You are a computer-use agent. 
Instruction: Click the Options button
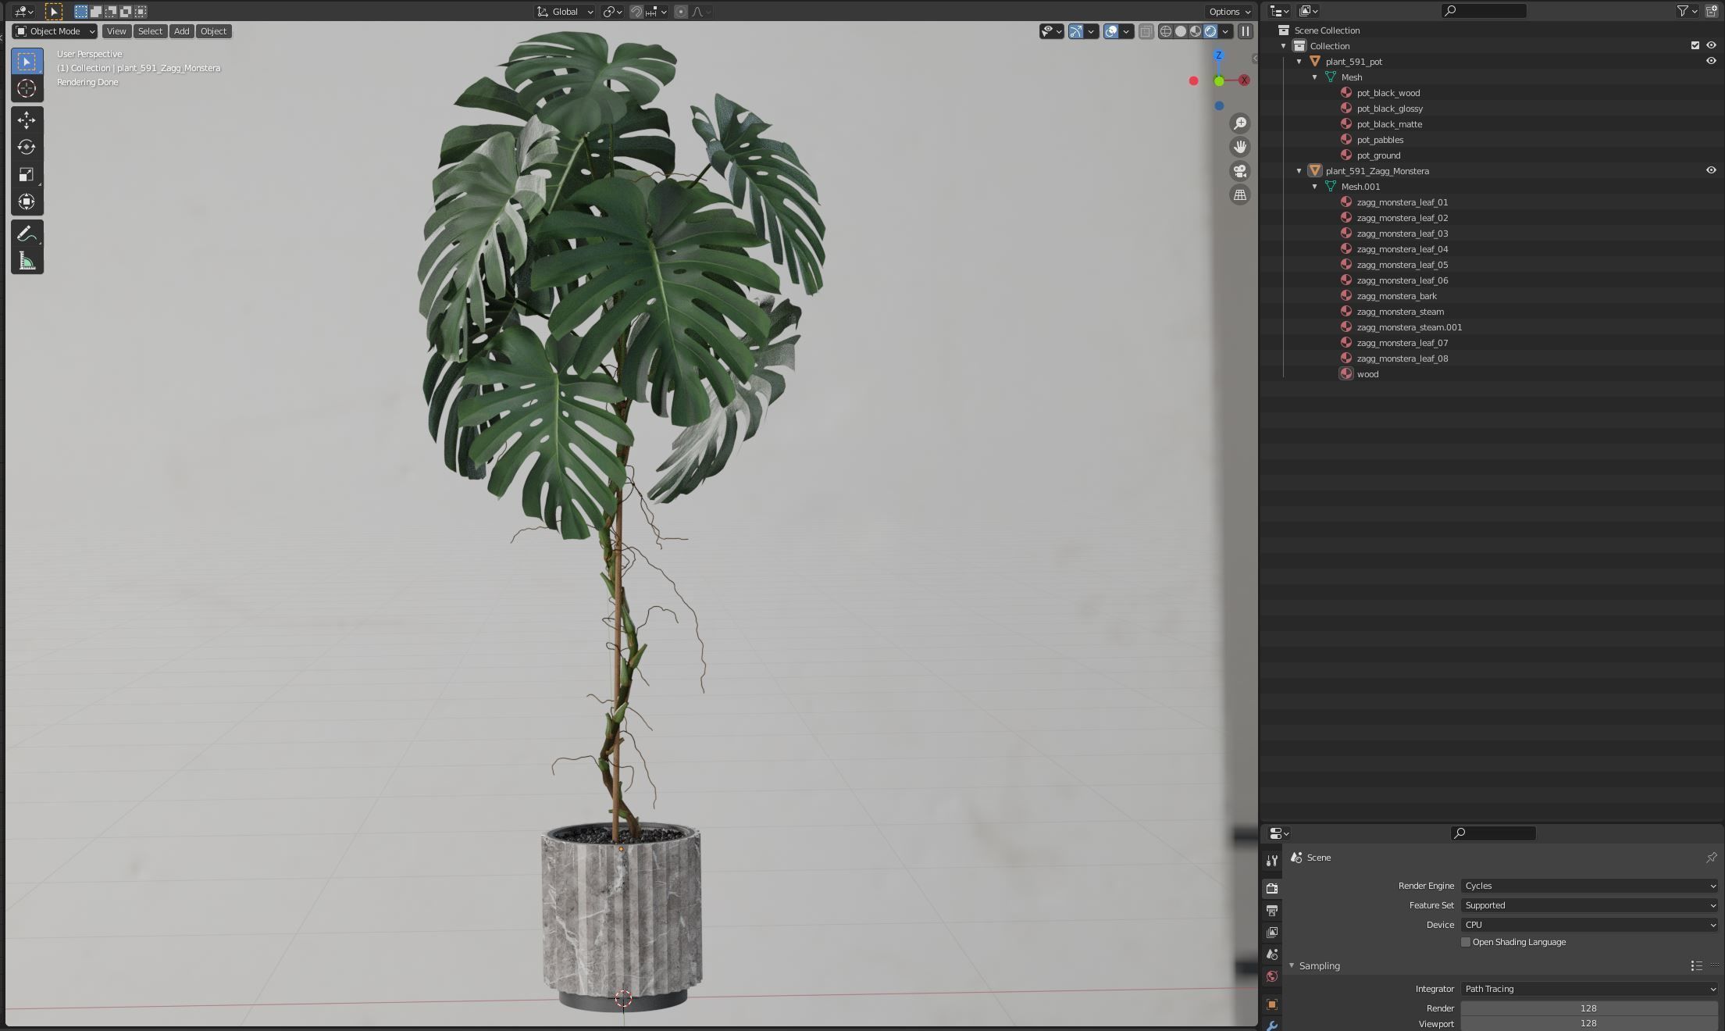pos(1229,11)
